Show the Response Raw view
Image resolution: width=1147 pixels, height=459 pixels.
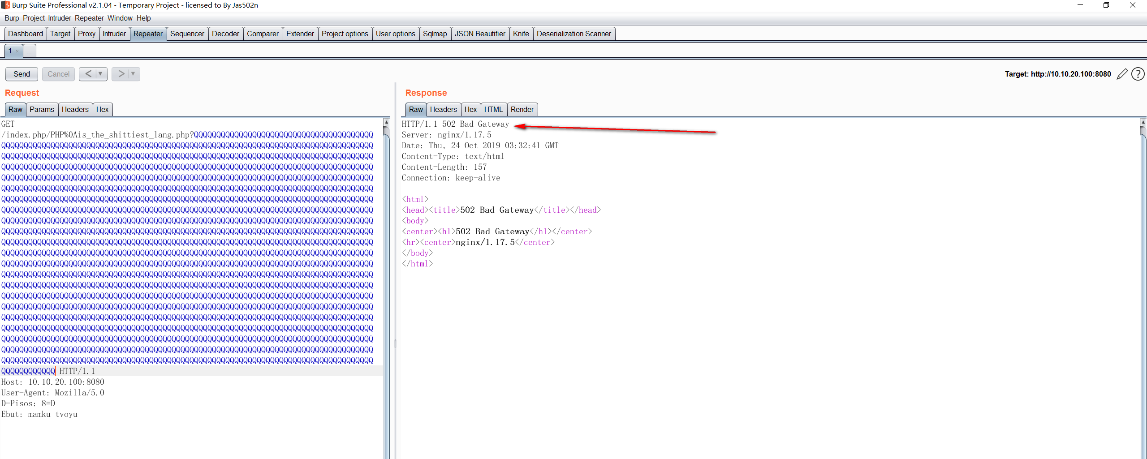pyautogui.click(x=416, y=110)
